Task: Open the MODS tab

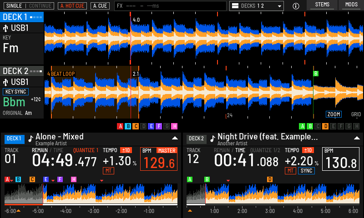Action: (351, 5)
